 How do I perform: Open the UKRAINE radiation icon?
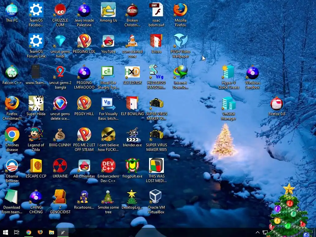[x=60, y=166]
